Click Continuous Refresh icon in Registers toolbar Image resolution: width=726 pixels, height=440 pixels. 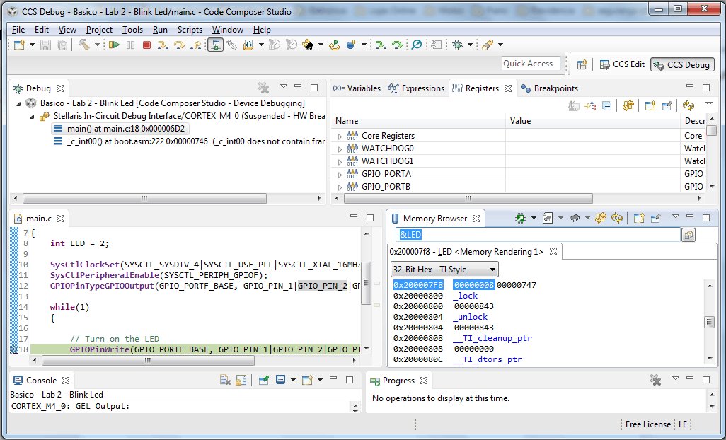tap(688, 105)
